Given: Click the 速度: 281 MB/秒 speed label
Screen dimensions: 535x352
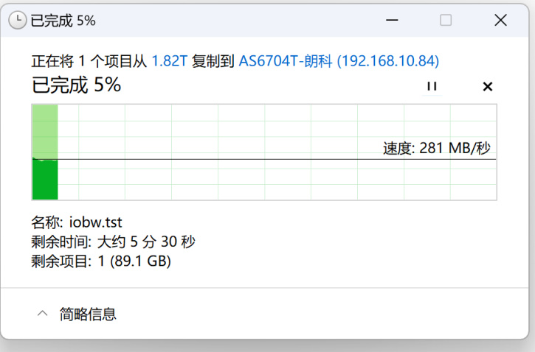Looking at the screenshot, I should click(436, 148).
